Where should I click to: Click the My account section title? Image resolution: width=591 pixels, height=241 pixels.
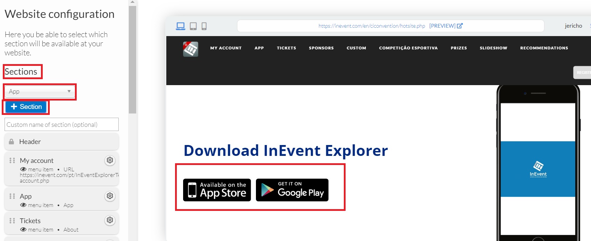coord(36,160)
